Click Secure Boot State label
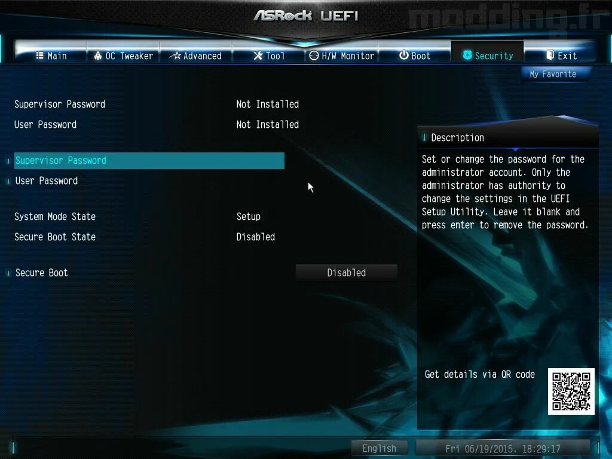612x459 pixels. coord(55,237)
